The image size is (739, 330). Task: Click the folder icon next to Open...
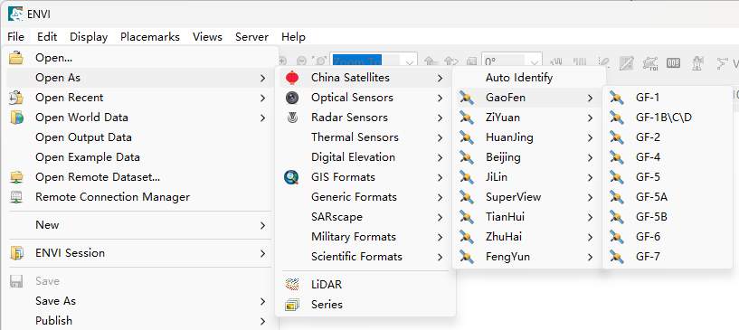(x=16, y=58)
